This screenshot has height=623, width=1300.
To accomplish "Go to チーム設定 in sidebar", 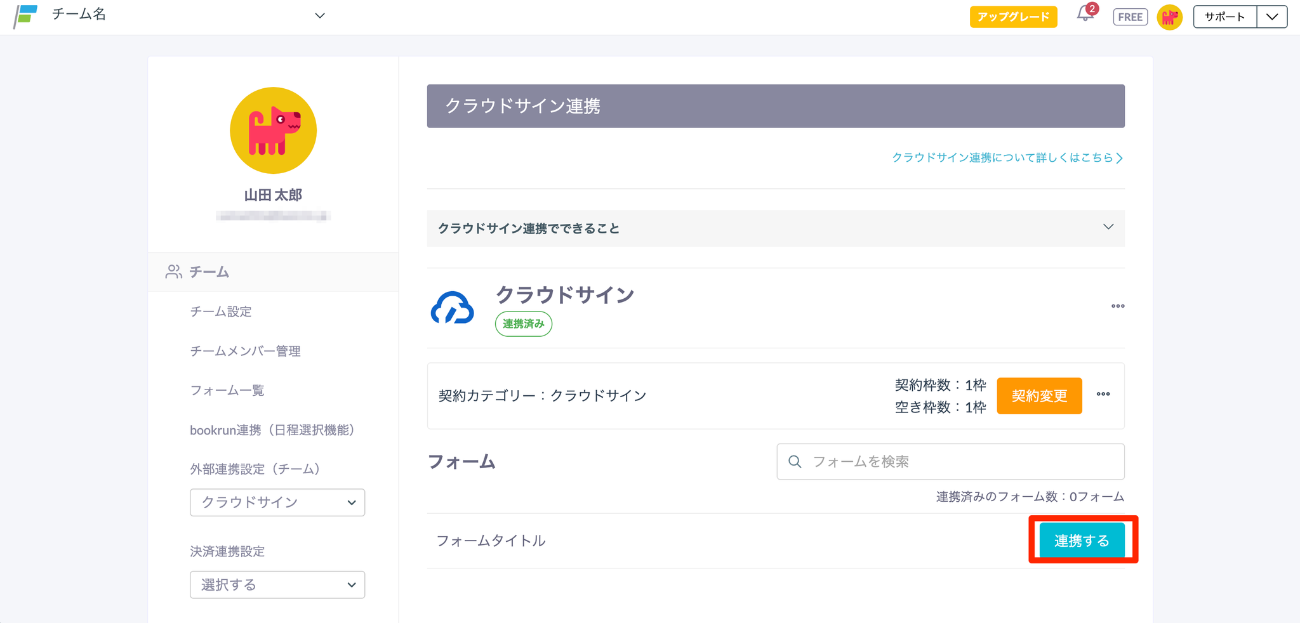I will click(221, 311).
